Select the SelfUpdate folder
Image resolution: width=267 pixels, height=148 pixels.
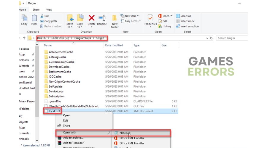55,86
